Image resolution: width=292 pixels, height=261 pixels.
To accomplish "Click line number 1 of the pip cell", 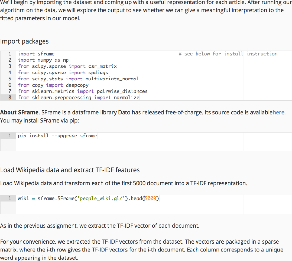I will pos(10,136).
